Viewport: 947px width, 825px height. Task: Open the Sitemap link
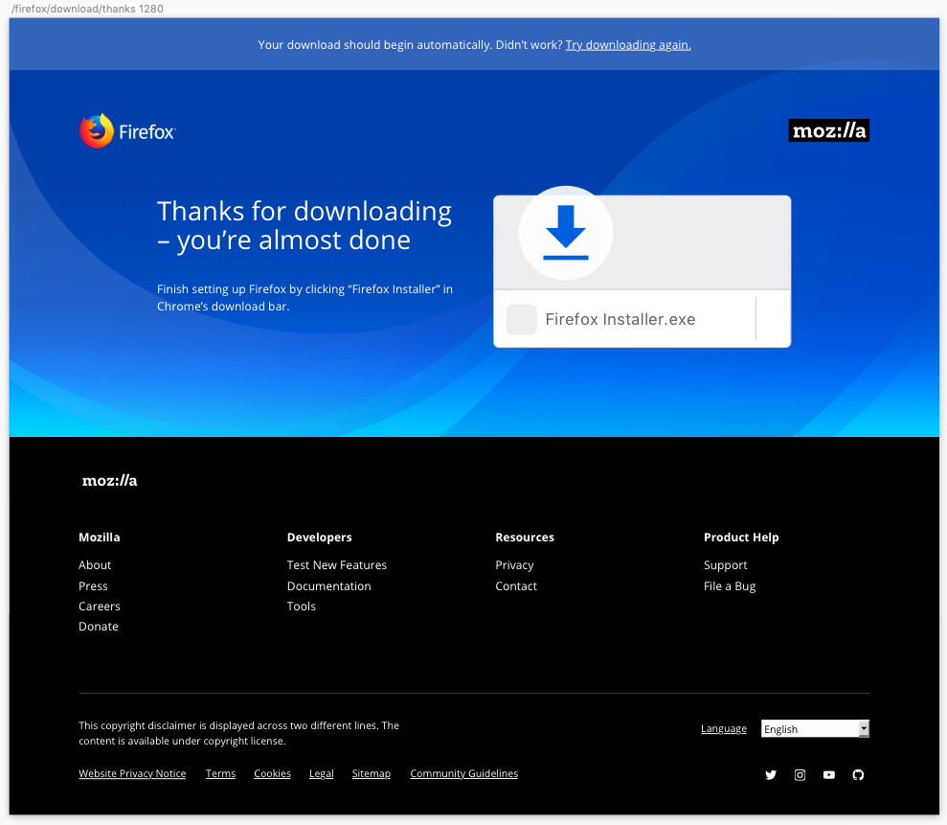click(x=372, y=773)
